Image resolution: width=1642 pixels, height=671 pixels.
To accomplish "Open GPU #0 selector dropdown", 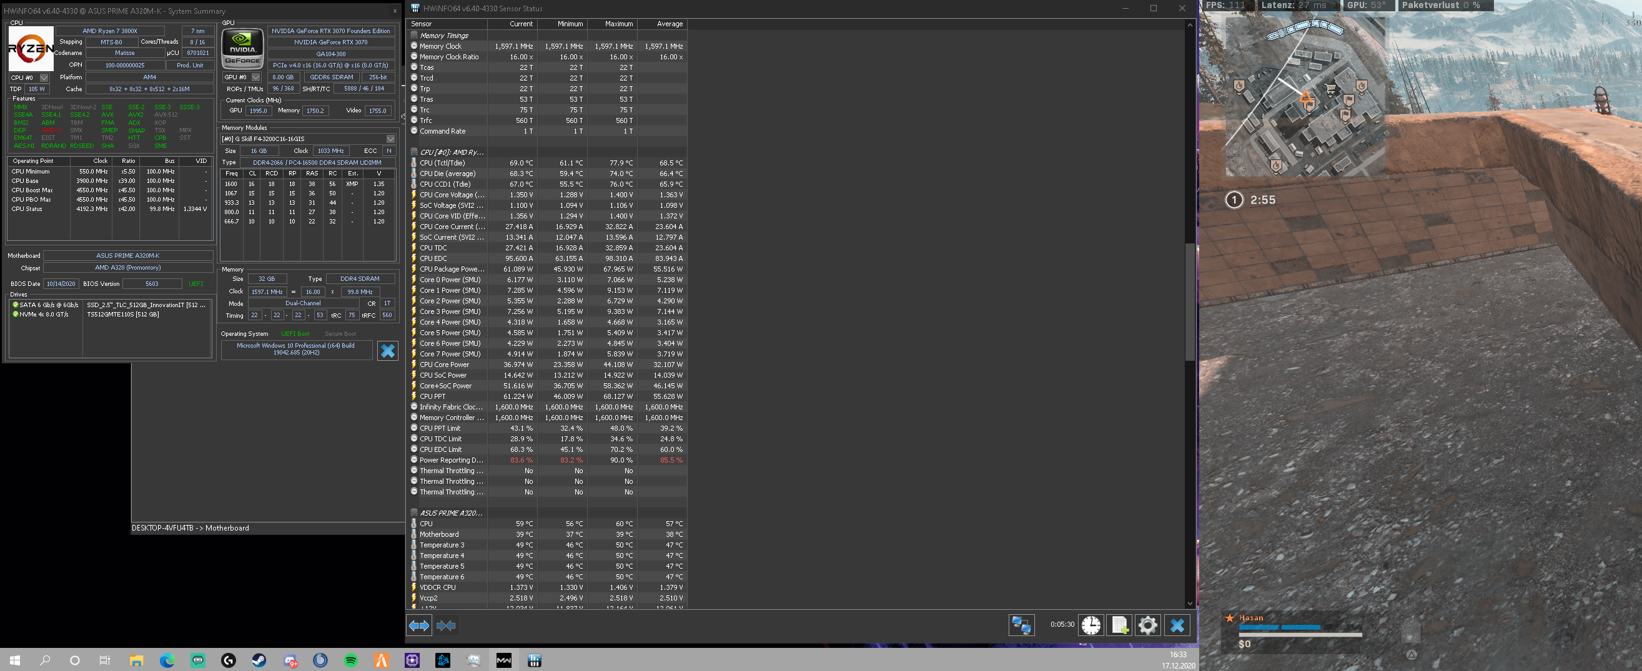I will (255, 77).
